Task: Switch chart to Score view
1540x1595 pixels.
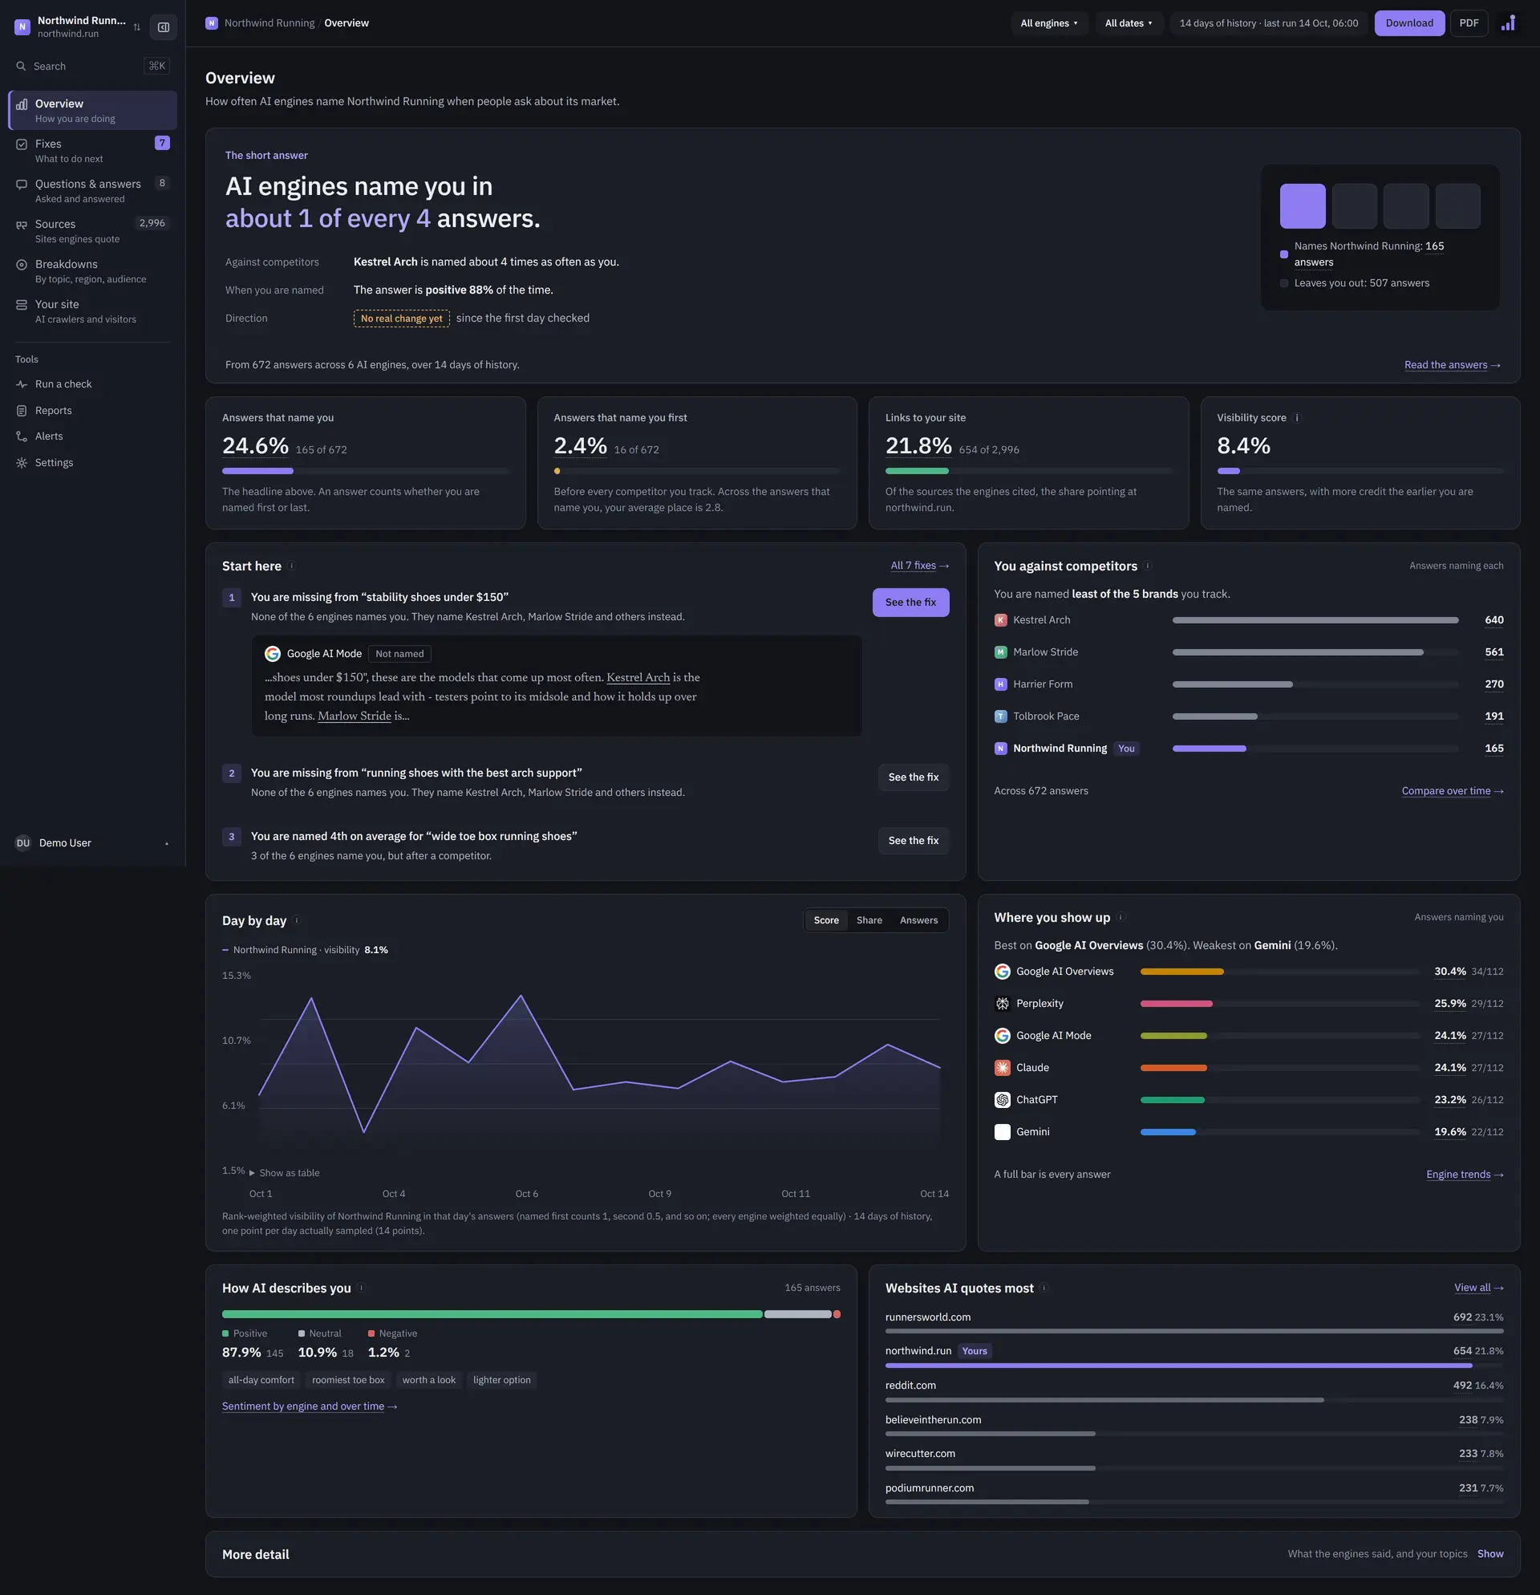Action: point(825,920)
